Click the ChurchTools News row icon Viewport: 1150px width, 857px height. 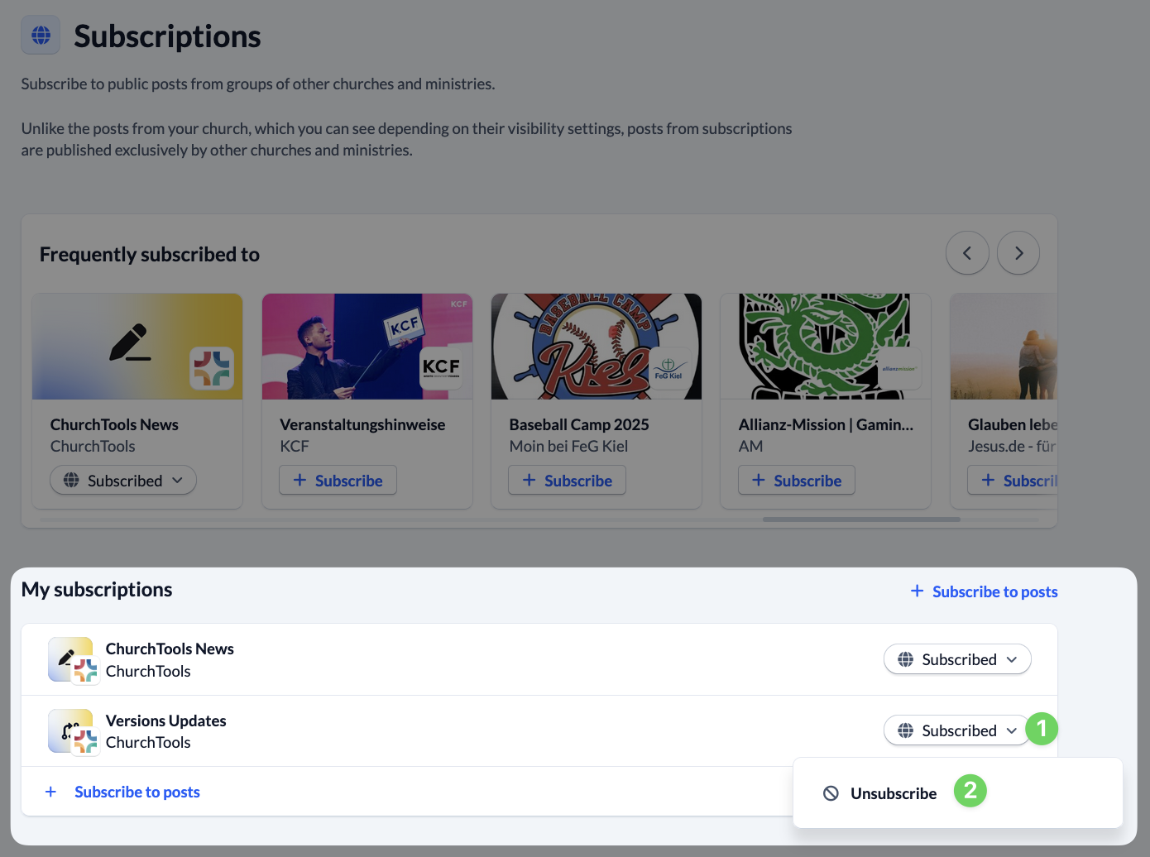coord(73,660)
